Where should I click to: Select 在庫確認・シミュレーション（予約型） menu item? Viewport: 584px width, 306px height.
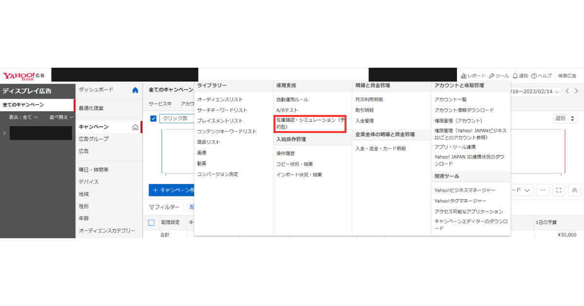click(x=310, y=123)
